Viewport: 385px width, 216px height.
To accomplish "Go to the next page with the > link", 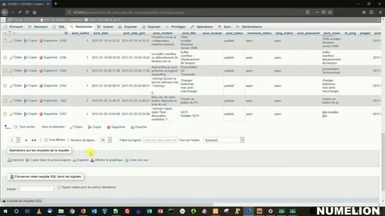I will [x=26, y=140].
